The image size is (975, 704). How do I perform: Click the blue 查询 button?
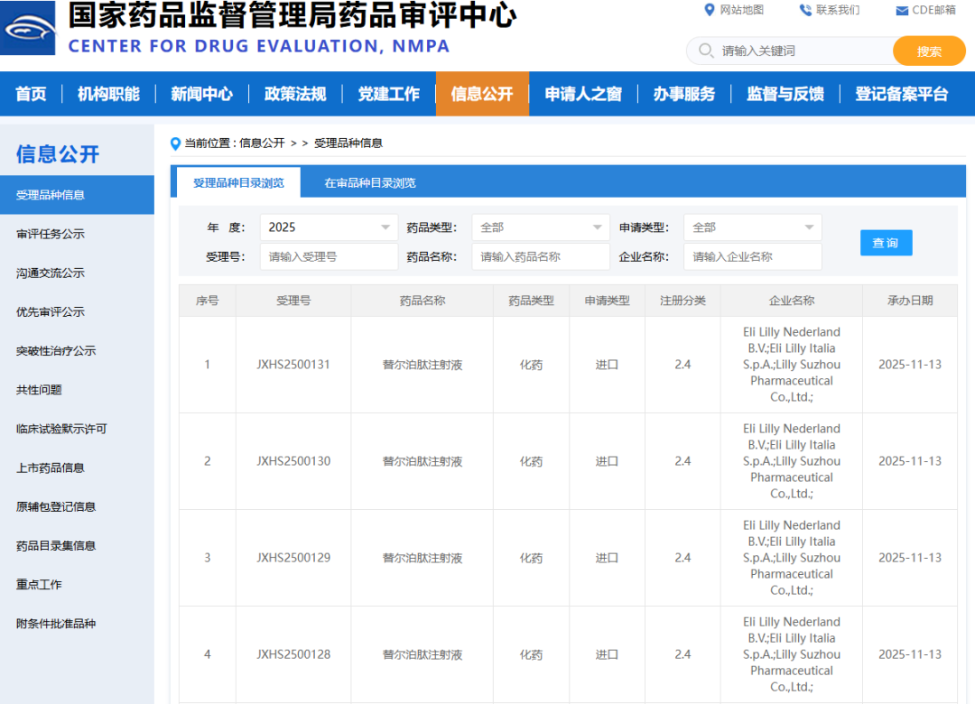[x=887, y=243]
